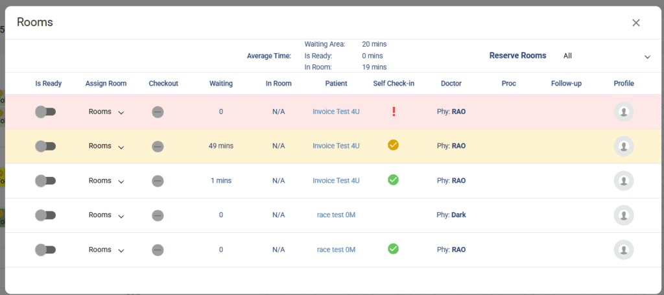This screenshot has width=664, height=295.
Task: Click checkout minus icon in Phy: Dark row
Action: click(158, 215)
